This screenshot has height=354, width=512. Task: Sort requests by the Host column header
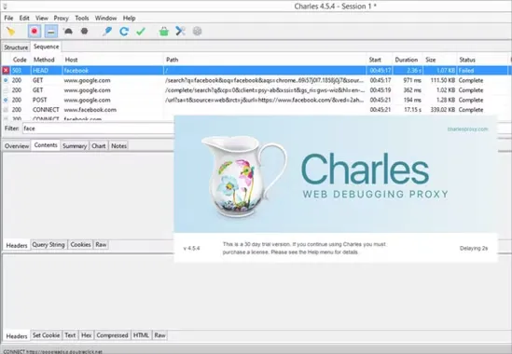click(x=71, y=60)
